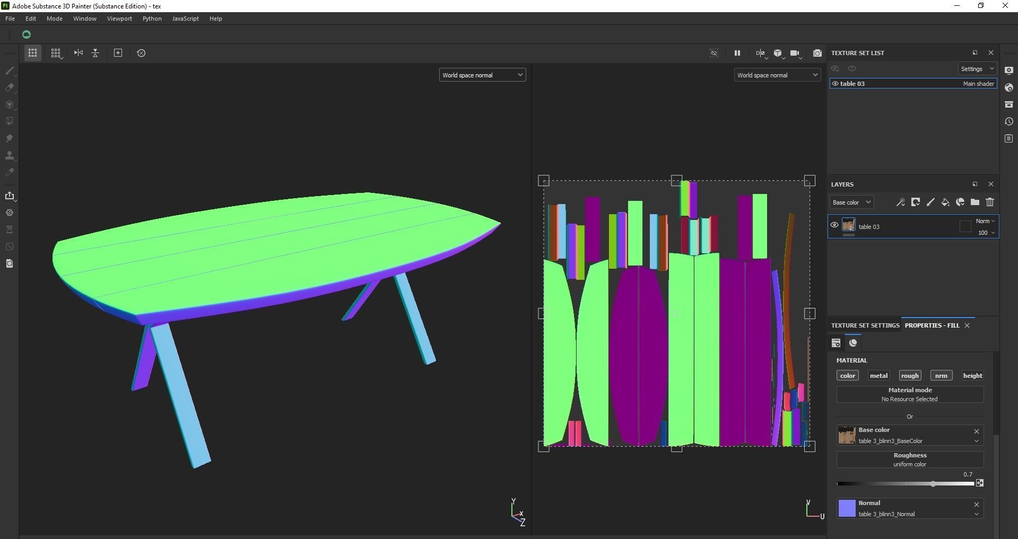Image resolution: width=1018 pixels, height=539 pixels.
Task: Click the dotted-square transform icon in top toolbar
Action: [x=33, y=53]
